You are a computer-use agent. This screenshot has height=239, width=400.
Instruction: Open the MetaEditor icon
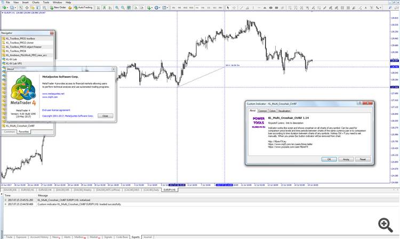[70, 7]
